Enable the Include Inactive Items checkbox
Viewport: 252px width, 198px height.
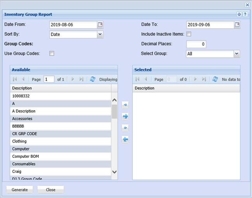coord(189,34)
